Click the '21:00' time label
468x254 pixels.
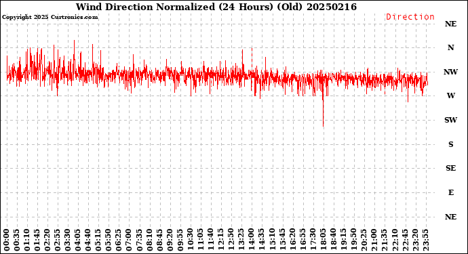pos(374,240)
